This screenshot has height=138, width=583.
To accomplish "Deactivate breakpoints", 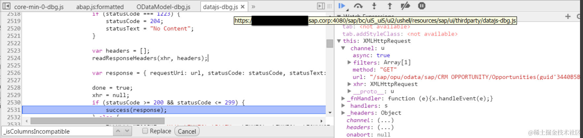I will (405, 6).
